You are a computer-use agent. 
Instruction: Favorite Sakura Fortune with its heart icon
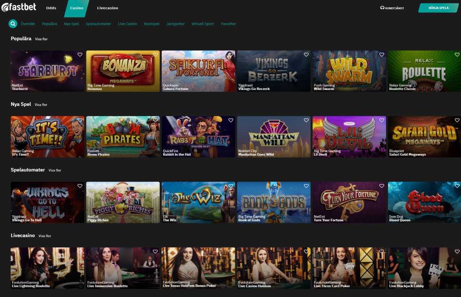pos(231,55)
